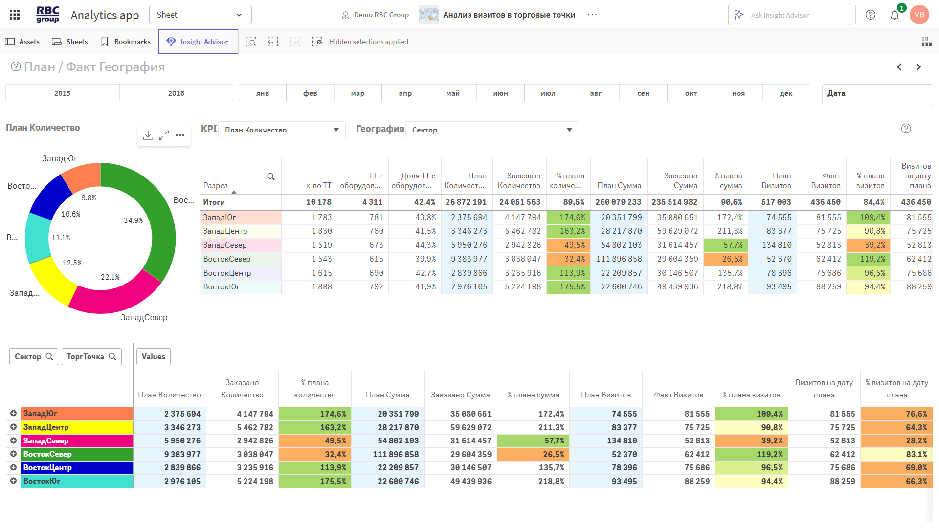The width and height of the screenshot is (939, 528).
Task: Clear all selections icon
Action: (x=317, y=42)
